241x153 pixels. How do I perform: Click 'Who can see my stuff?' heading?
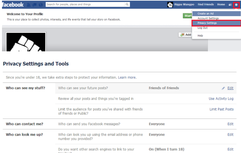coord(25,88)
